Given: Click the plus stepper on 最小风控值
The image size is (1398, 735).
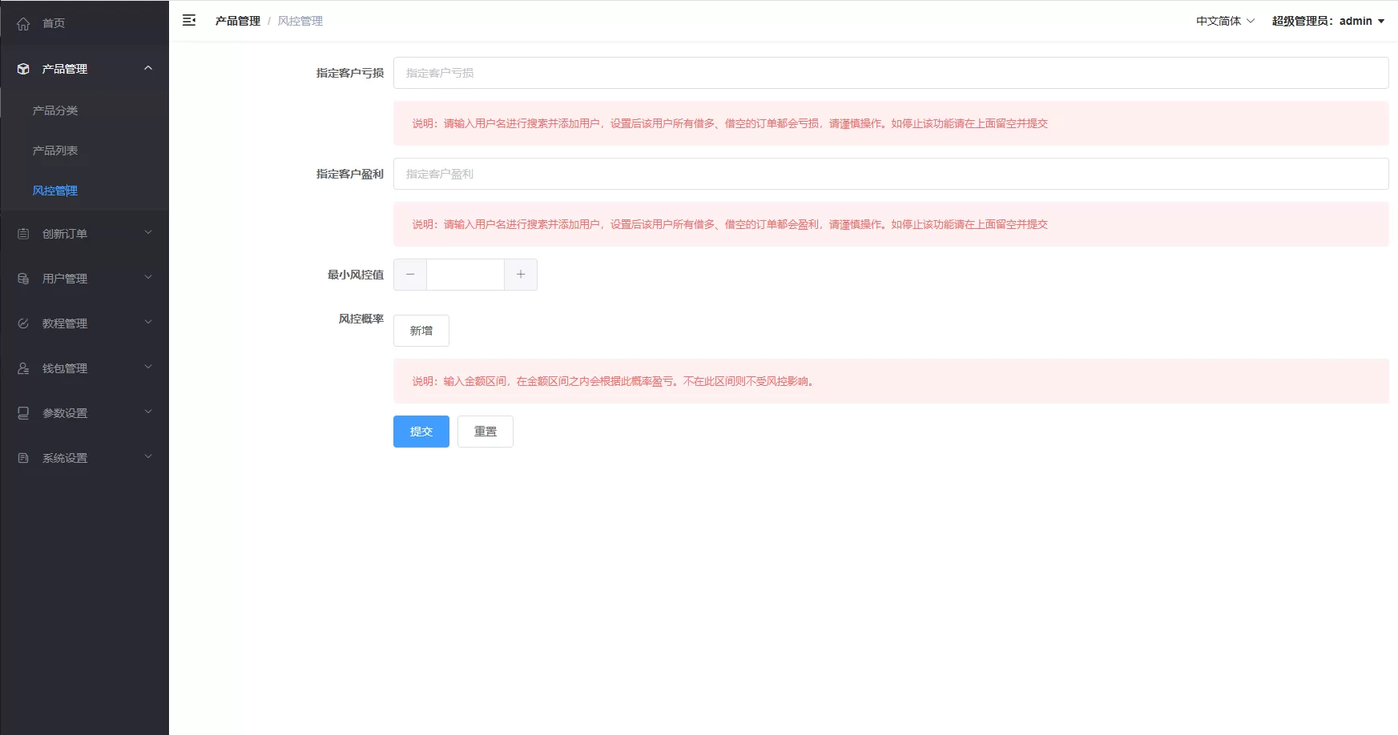Looking at the screenshot, I should [x=521, y=274].
